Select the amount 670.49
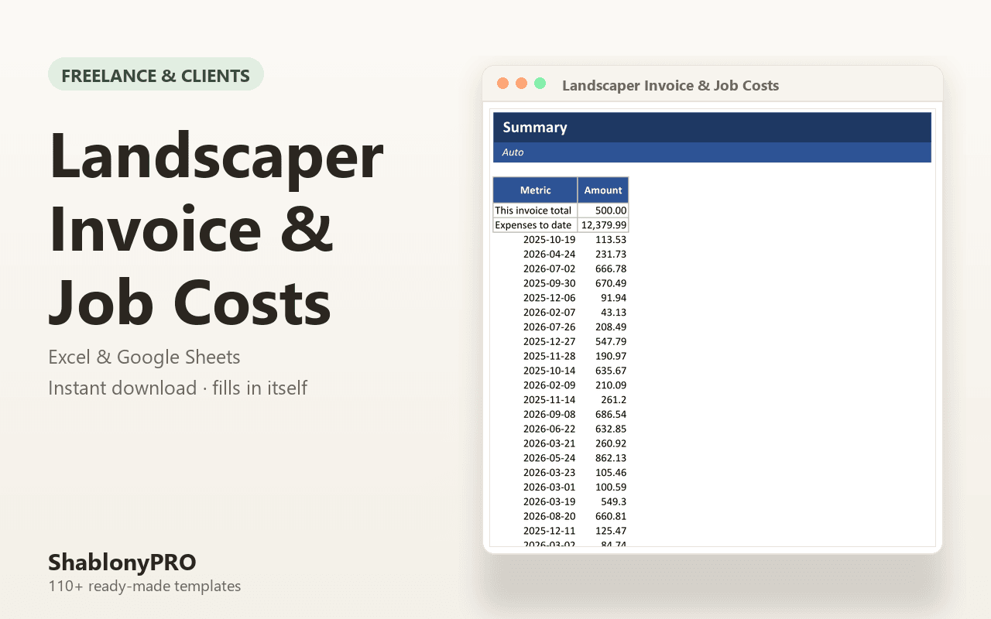The width and height of the screenshot is (991, 619). pos(610,283)
